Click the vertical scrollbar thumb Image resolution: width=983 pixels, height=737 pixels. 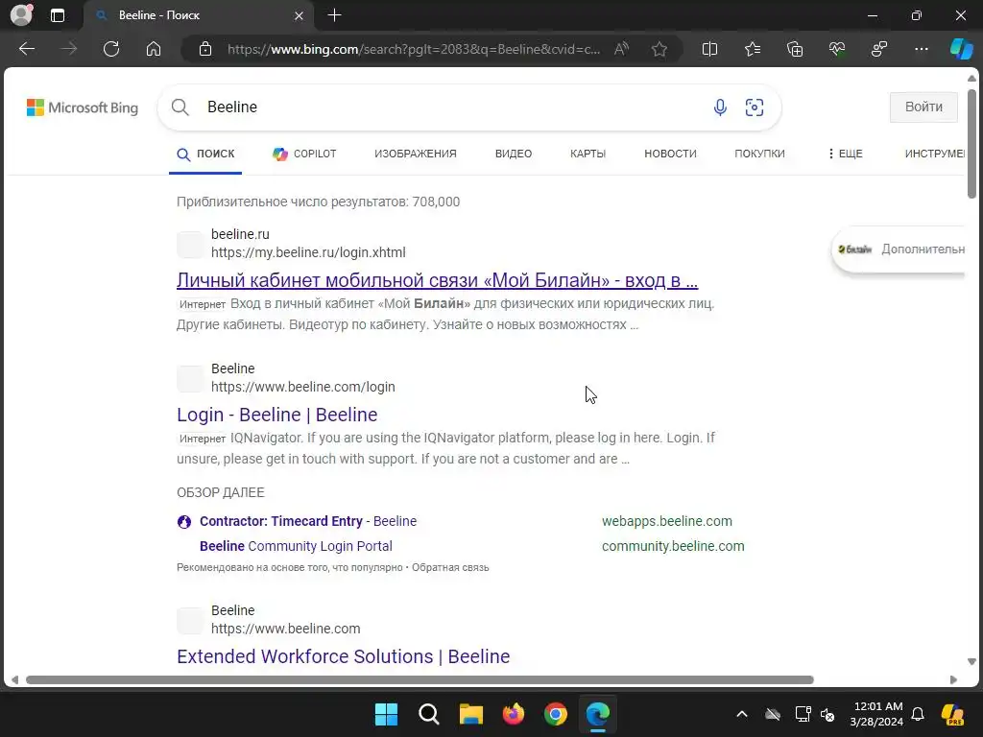[971, 144]
